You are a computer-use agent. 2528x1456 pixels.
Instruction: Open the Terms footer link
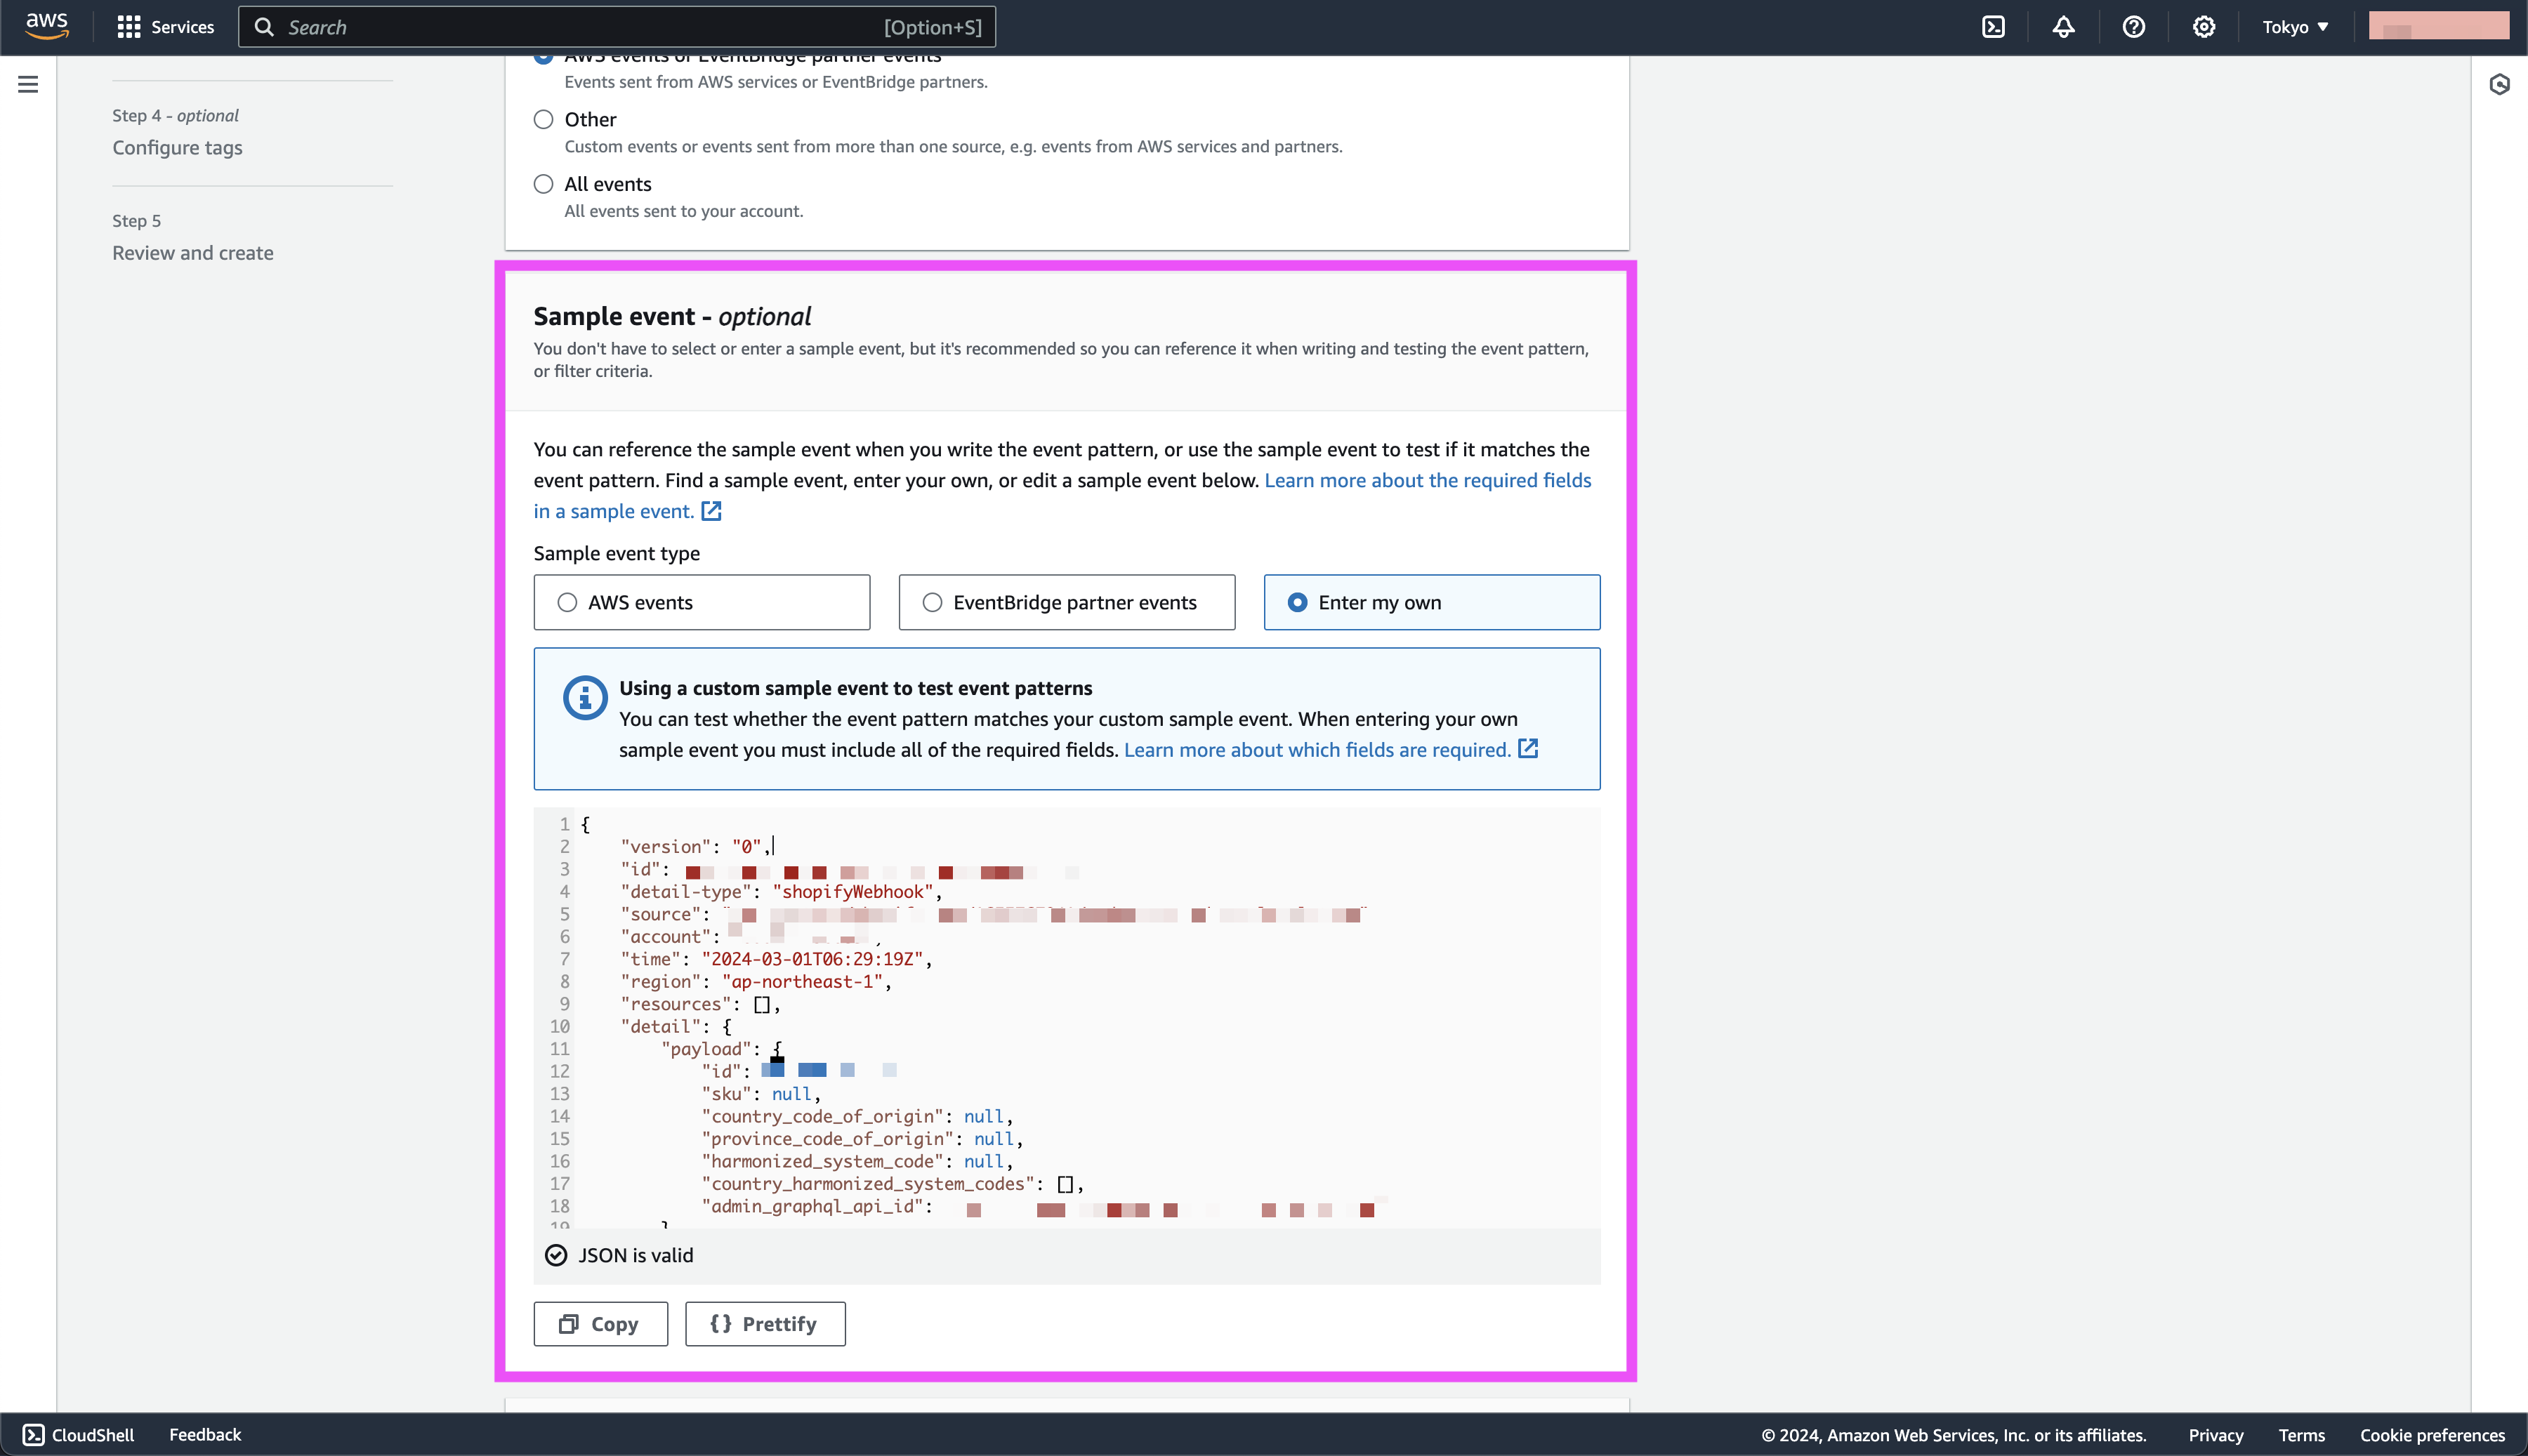(x=2301, y=1435)
